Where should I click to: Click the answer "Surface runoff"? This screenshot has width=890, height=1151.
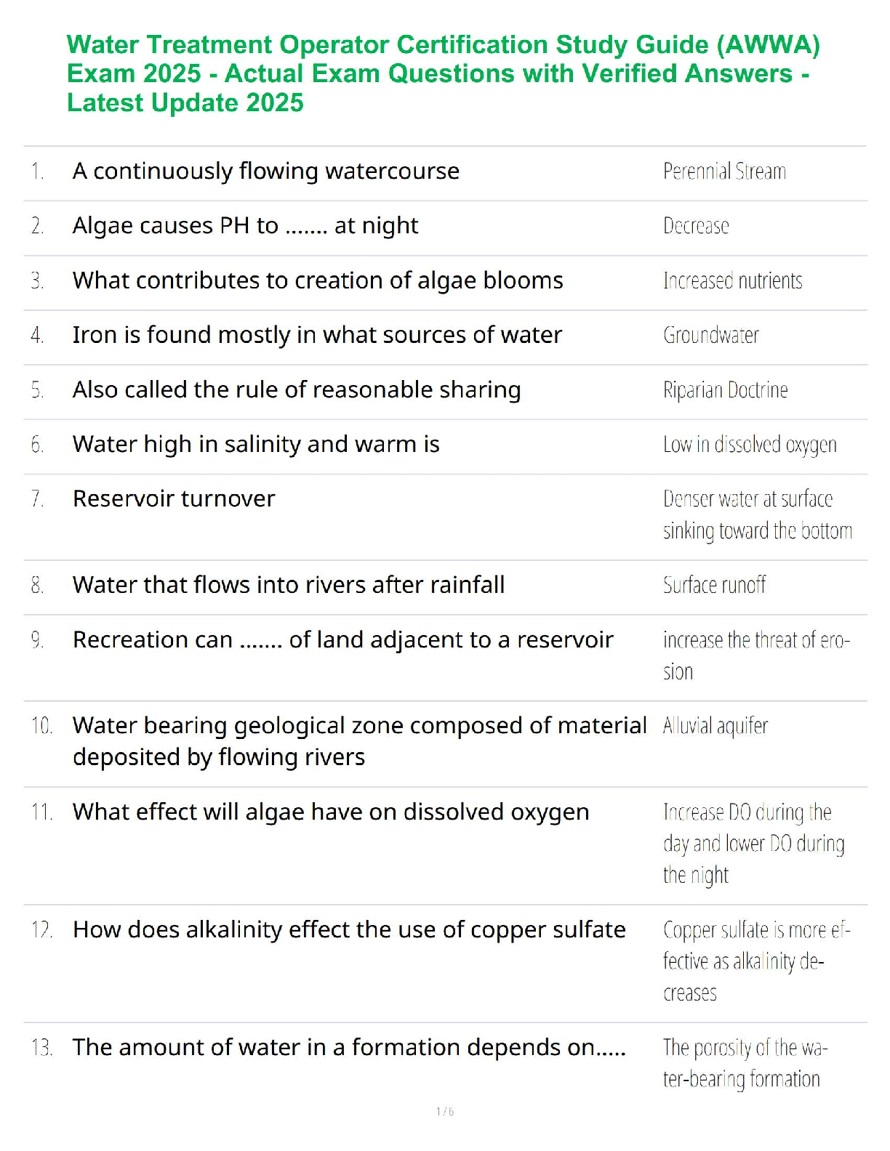coord(714,586)
